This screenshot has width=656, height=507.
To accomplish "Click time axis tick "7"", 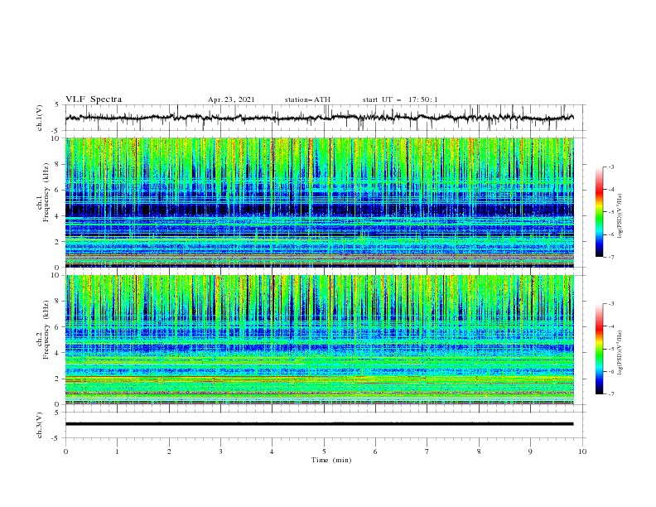I will [427, 451].
